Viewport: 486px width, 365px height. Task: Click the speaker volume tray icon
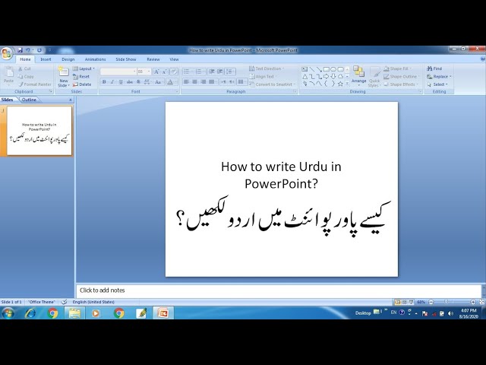(450, 313)
